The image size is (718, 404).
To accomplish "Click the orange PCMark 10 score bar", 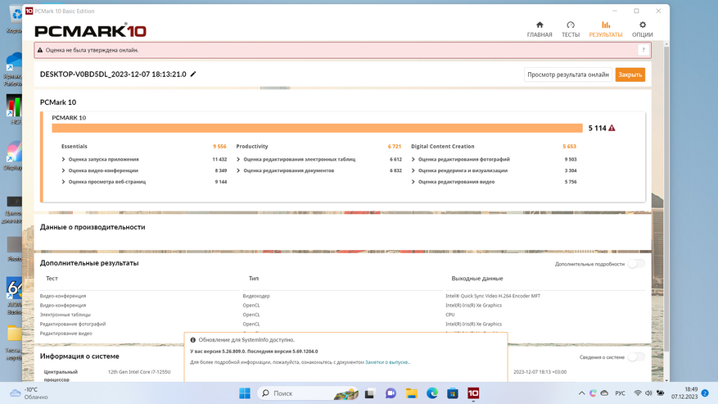I will point(317,128).
